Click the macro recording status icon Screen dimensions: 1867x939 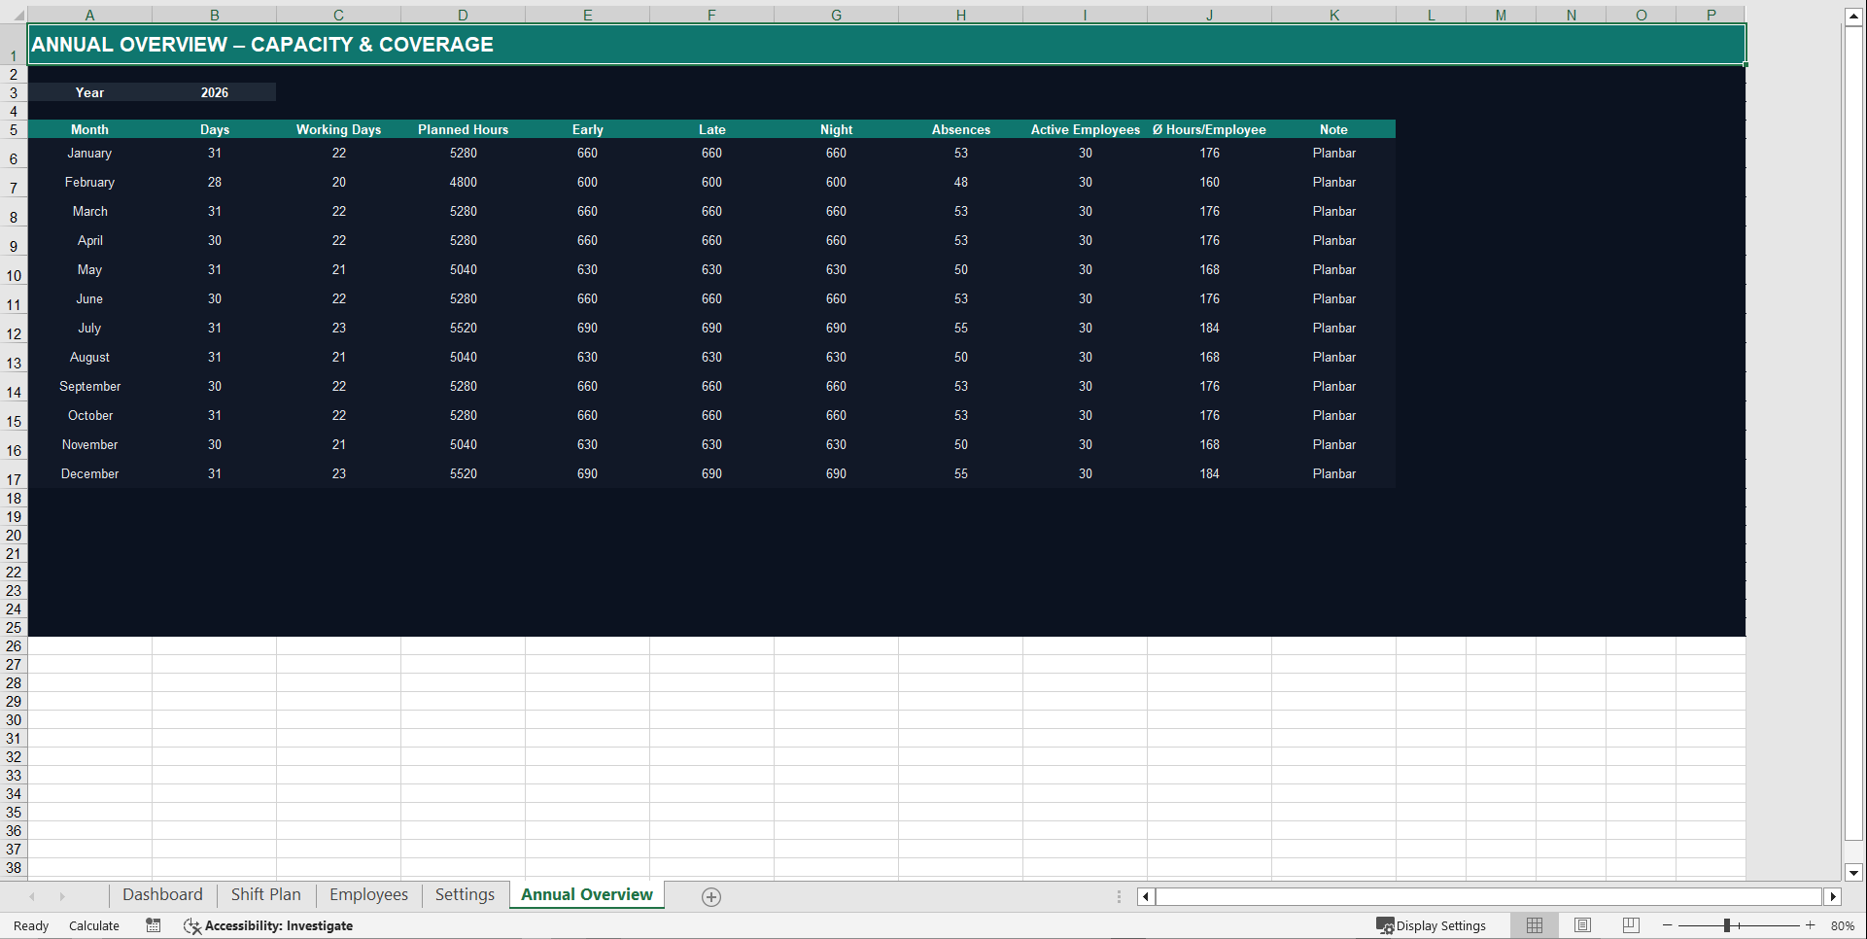(x=154, y=925)
